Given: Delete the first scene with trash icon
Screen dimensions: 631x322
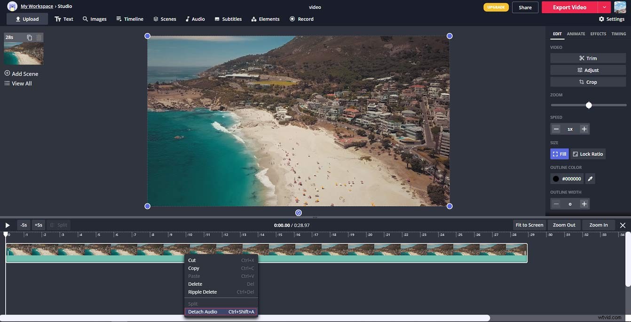Looking at the screenshot, I should pyautogui.click(x=39, y=37).
